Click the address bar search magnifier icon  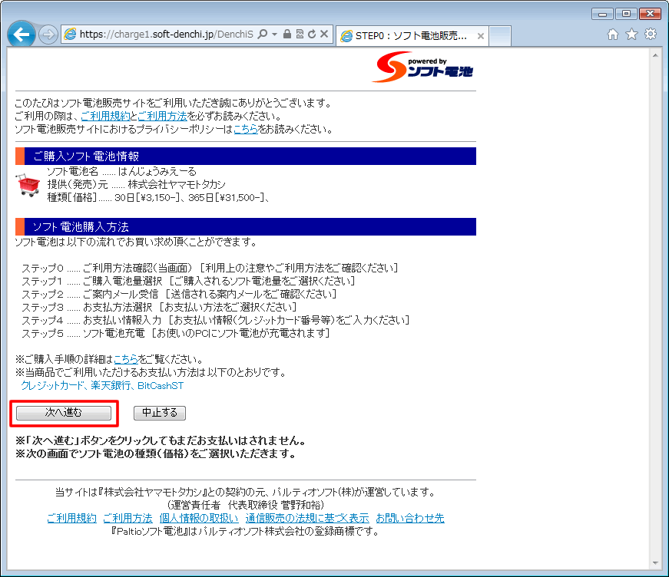click(263, 35)
